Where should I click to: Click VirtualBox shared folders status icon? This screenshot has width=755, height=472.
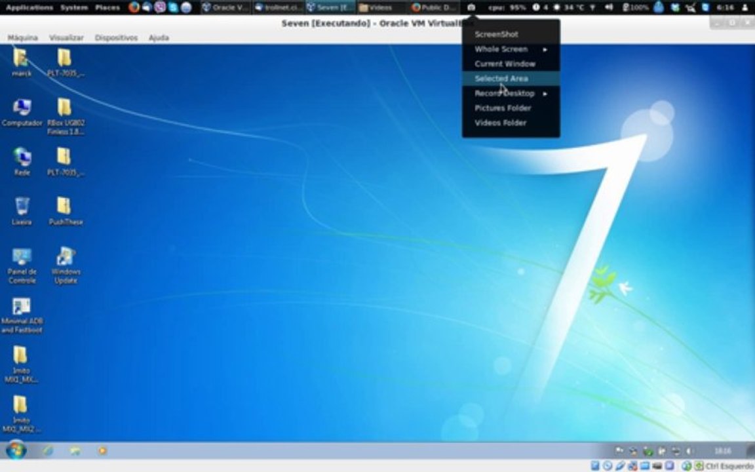click(x=645, y=465)
